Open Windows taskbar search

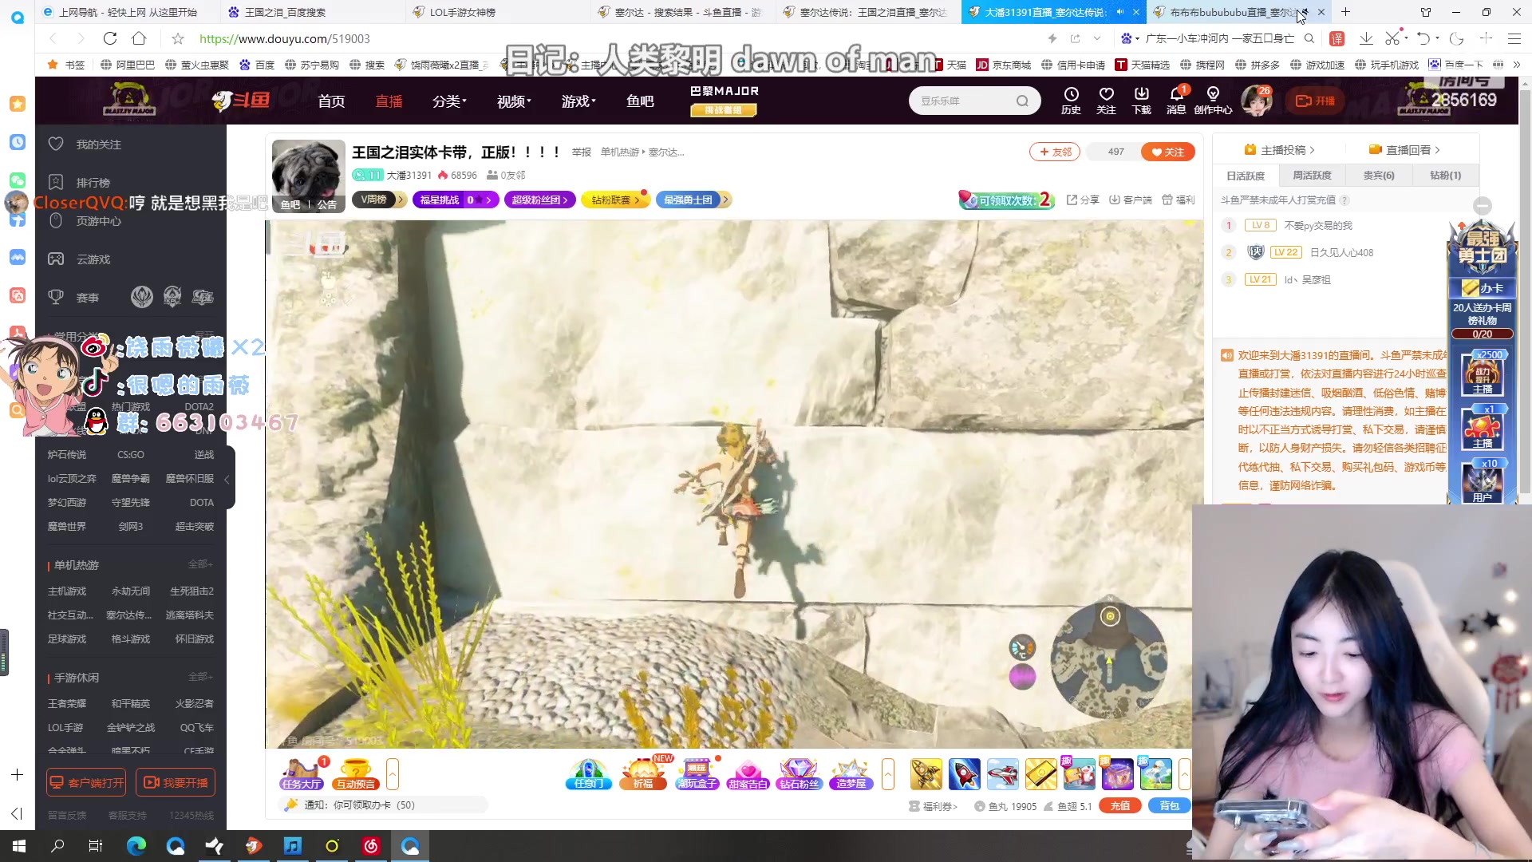click(57, 846)
